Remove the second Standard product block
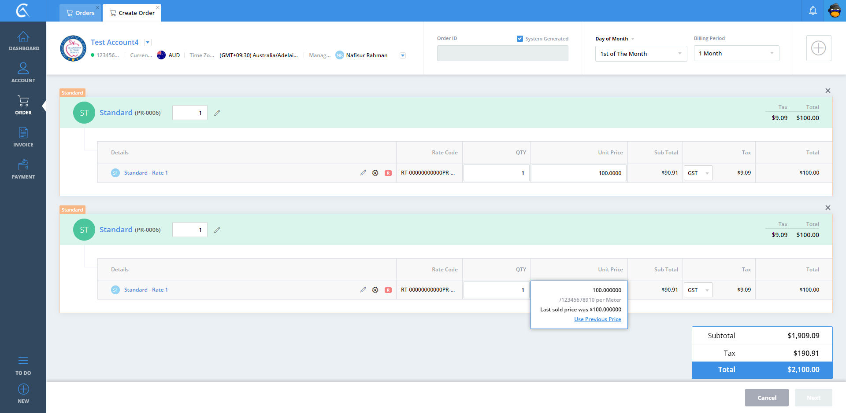Screen dimensions: 846x413 tap(827, 208)
